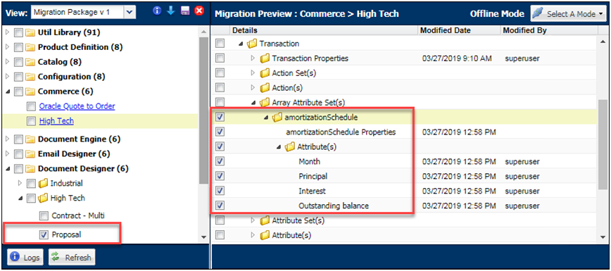Click the Transaction Properties folder icon
The height and width of the screenshot is (271, 611).
pos(265,59)
